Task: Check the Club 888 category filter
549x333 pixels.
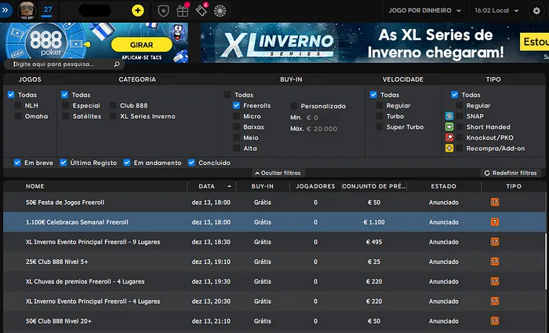Action: point(113,105)
